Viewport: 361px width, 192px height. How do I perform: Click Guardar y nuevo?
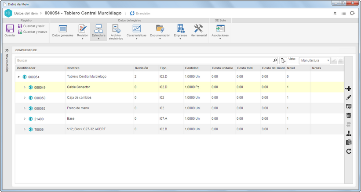pyautogui.click(x=33, y=32)
